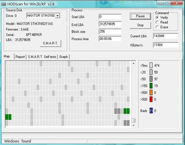Click the End LBA input field
Screen dimensions: 185x145
point(110,24)
